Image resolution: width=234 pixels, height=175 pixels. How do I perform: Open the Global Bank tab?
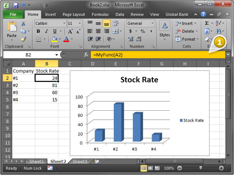[x=177, y=14]
